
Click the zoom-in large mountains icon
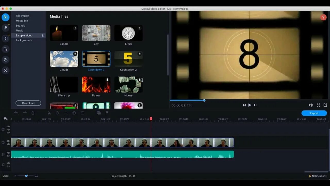[36, 176]
